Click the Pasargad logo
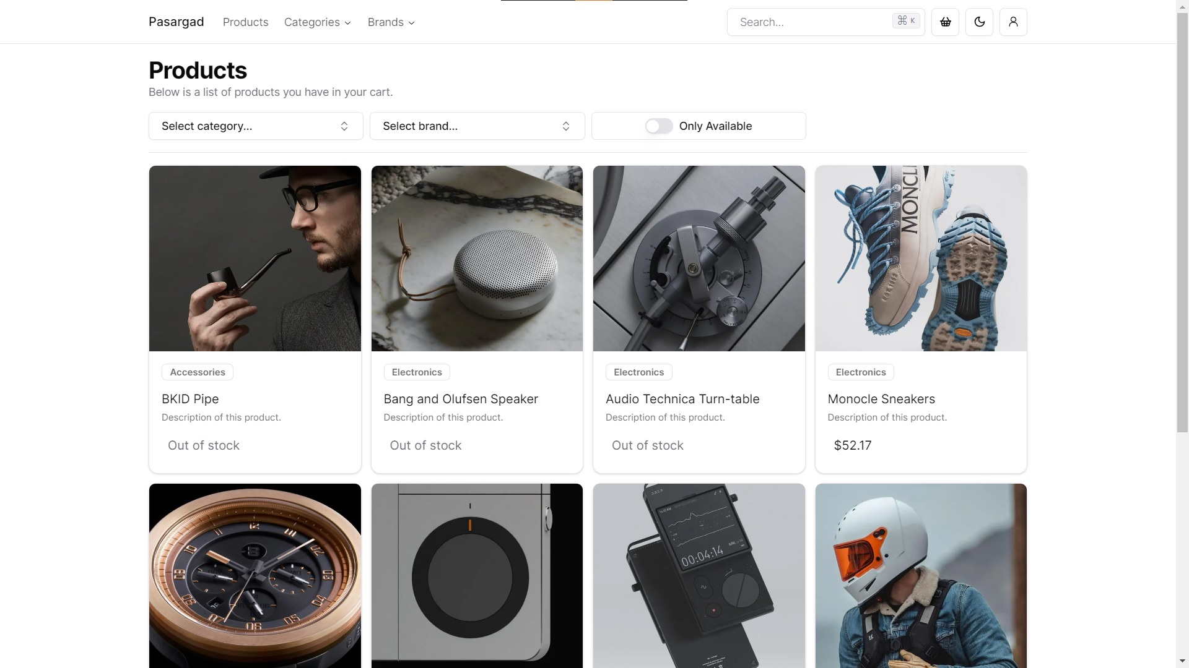1189x668 pixels. click(x=176, y=22)
